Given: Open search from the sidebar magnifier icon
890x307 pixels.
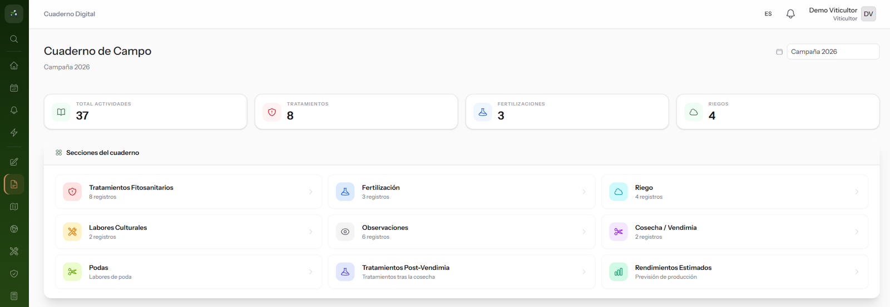Looking at the screenshot, I should (14, 39).
